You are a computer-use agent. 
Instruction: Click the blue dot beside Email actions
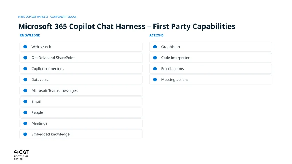[x=155, y=68]
